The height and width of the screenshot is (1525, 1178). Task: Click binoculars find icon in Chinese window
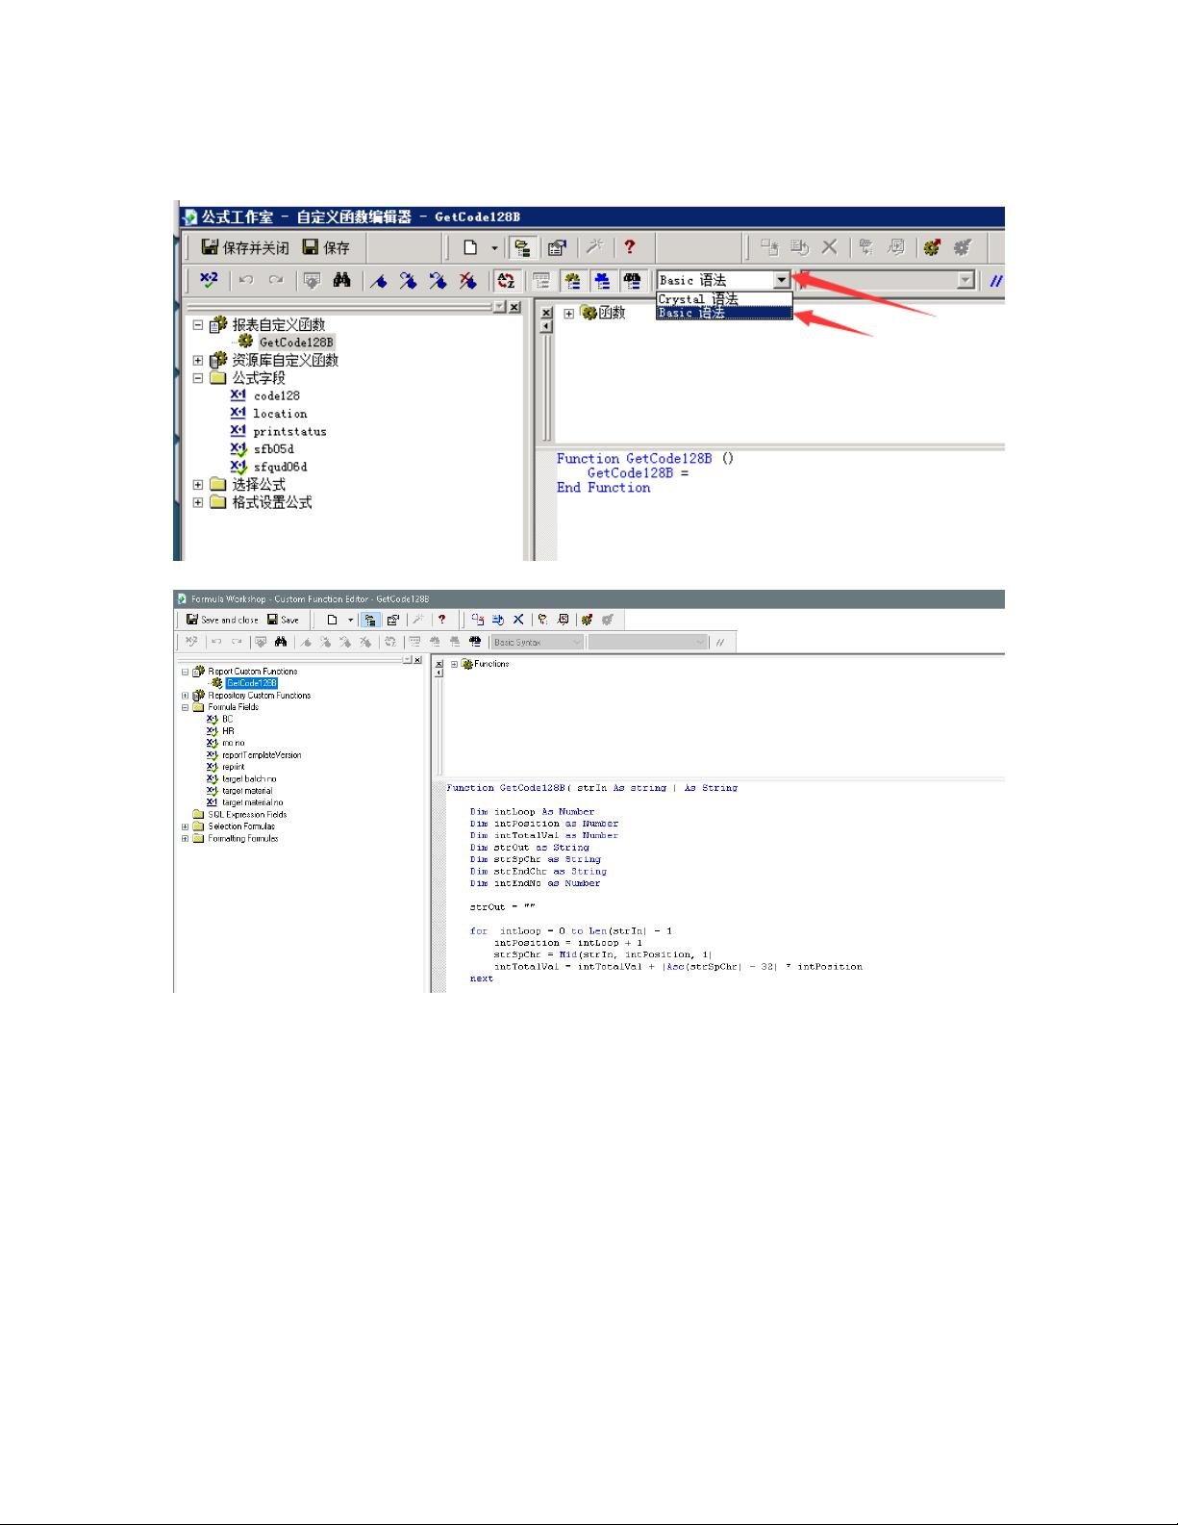coord(341,280)
